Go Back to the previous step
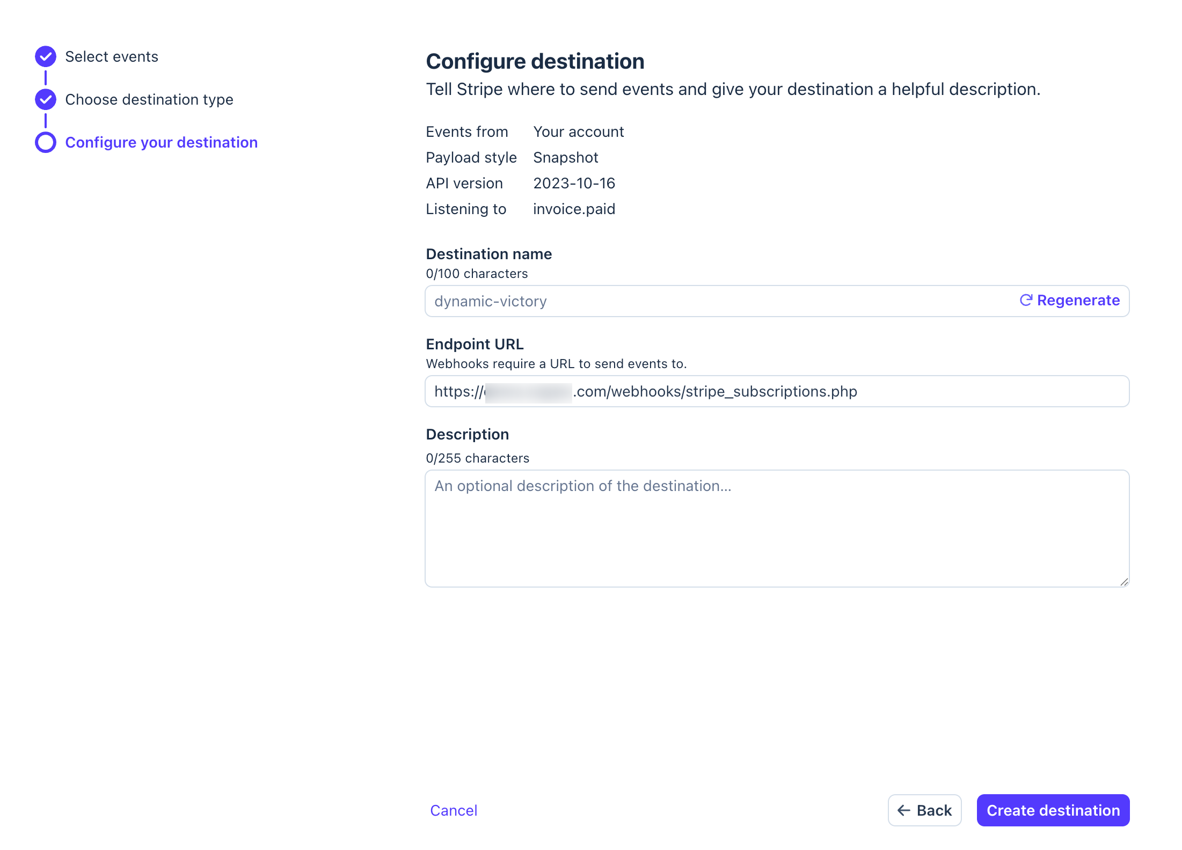1182x850 pixels. [924, 810]
